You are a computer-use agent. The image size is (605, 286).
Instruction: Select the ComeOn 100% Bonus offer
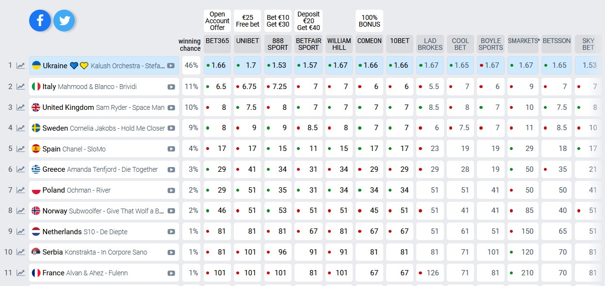[x=369, y=21]
